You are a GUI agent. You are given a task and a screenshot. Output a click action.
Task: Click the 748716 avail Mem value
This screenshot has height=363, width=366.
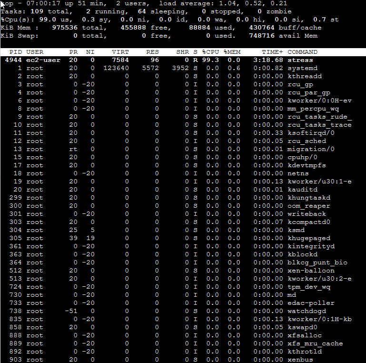pyautogui.click(x=262, y=36)
